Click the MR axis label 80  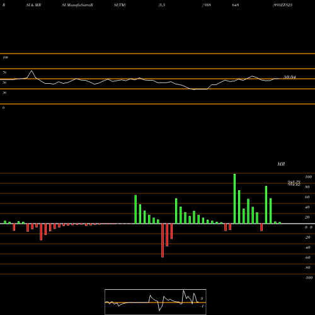(307, 187)
